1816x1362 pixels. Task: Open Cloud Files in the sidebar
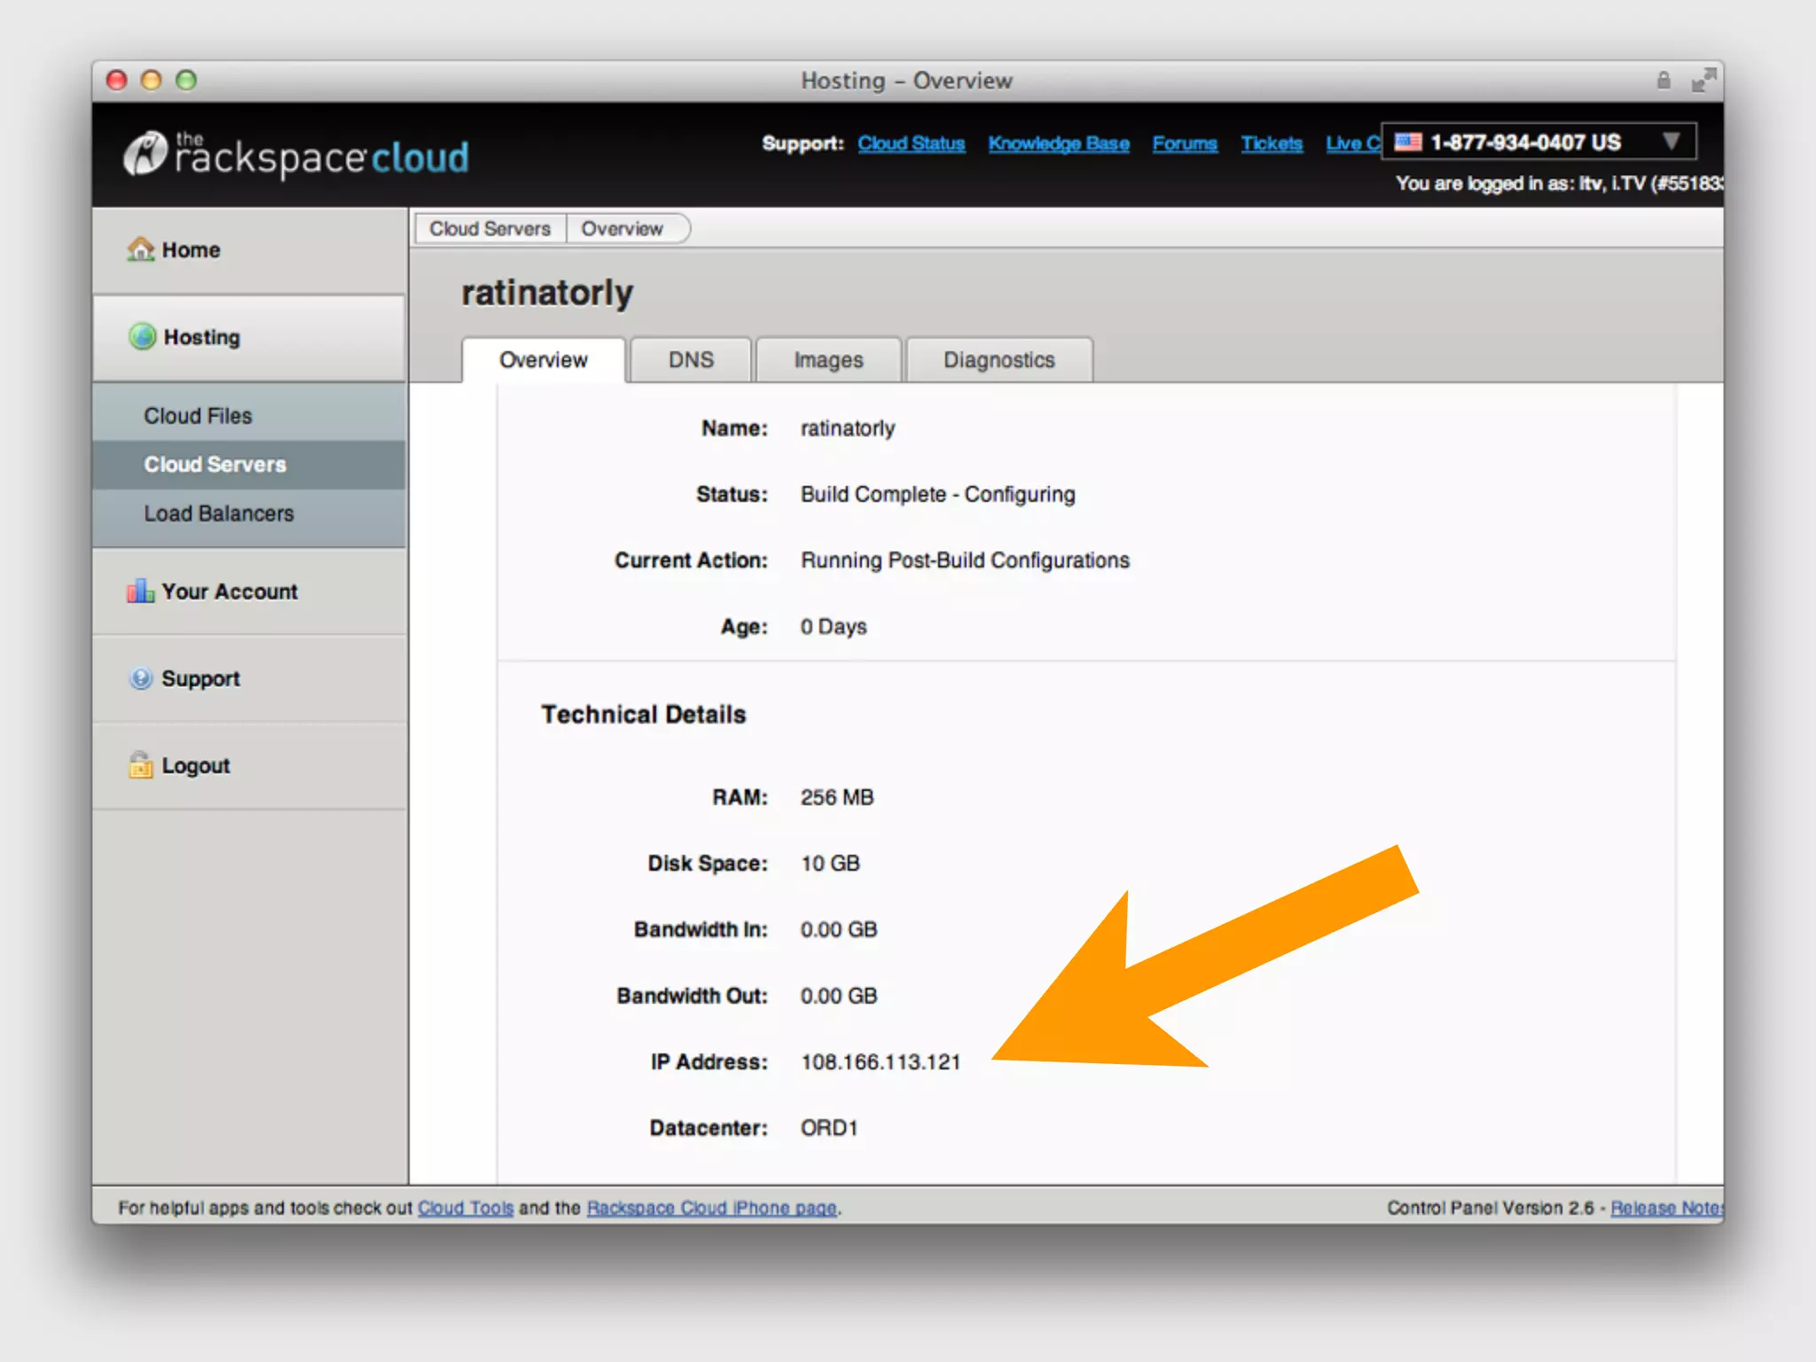tap(198, 416)
